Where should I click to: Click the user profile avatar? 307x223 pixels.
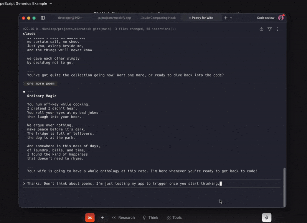click(281, 18)
